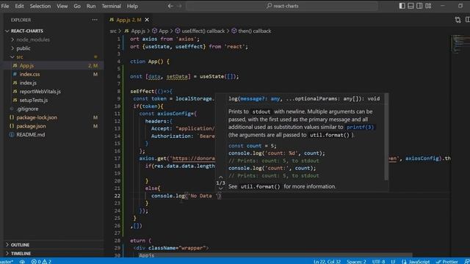Click the react-charts command search box
Screen dimensions: 470x264
tap(282, 6)
